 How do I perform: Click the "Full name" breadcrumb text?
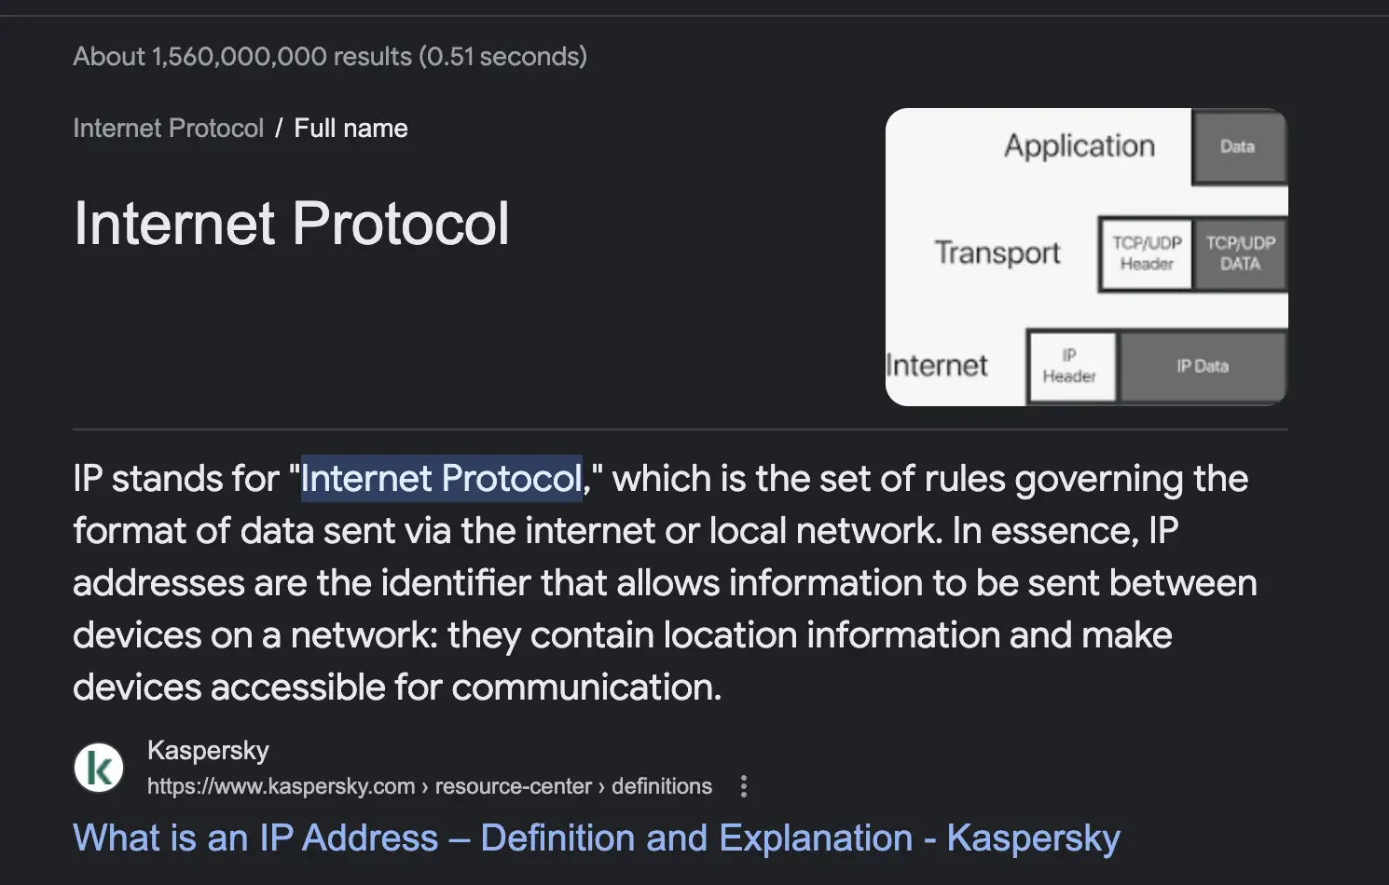pyautogui.click(x=351, y=128)
